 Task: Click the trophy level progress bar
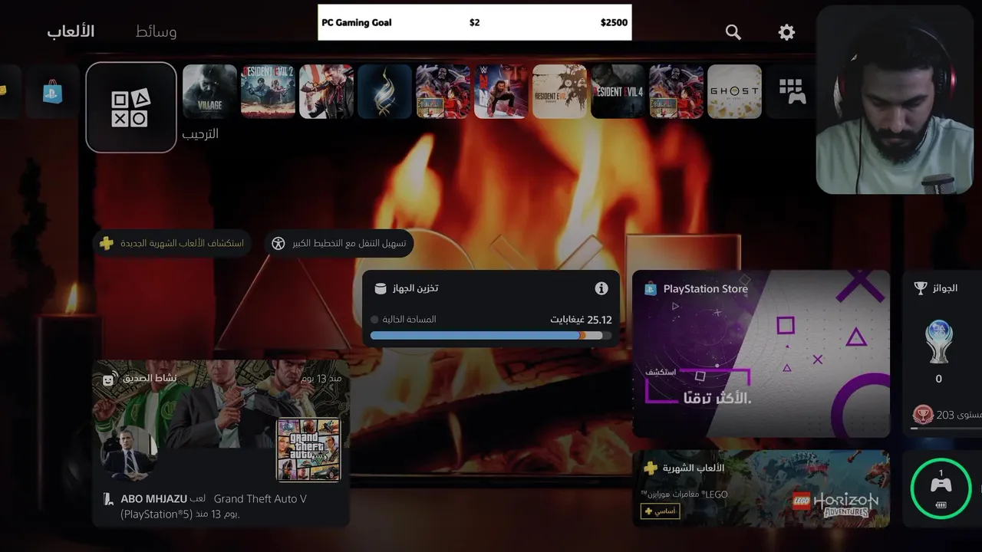coord(945,429)
